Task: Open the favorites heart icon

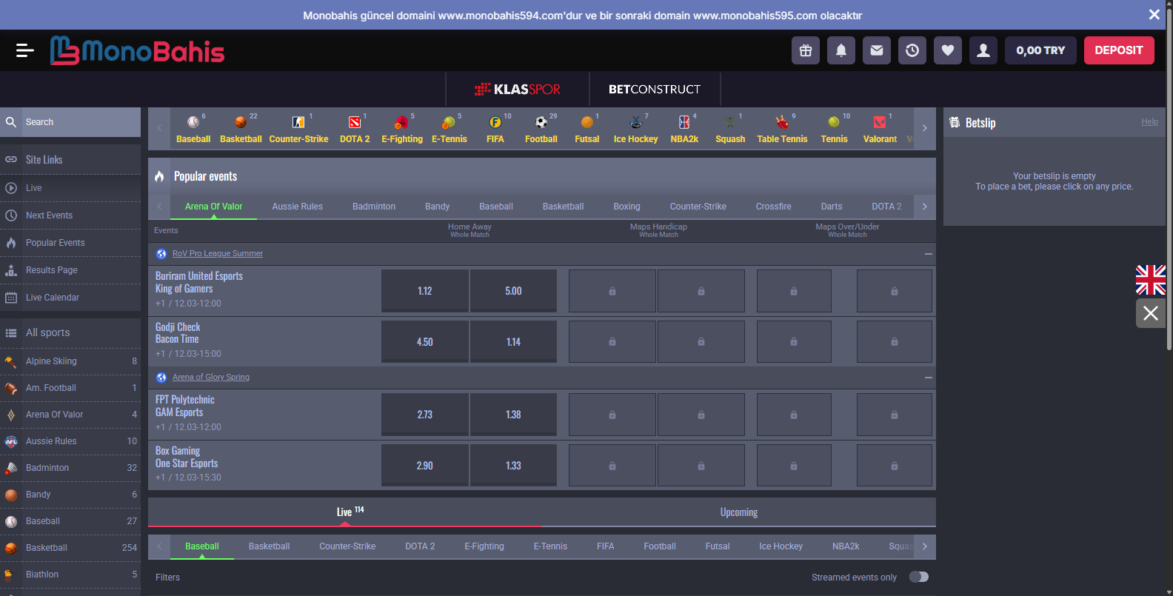Action: (x=947, y=50)
